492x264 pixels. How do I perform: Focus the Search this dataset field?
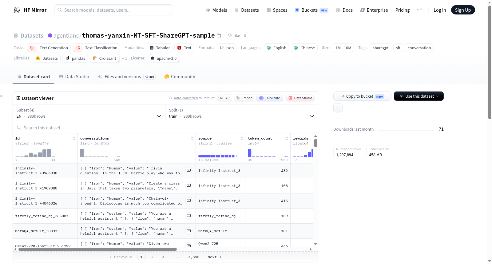[x=165, y=128]
